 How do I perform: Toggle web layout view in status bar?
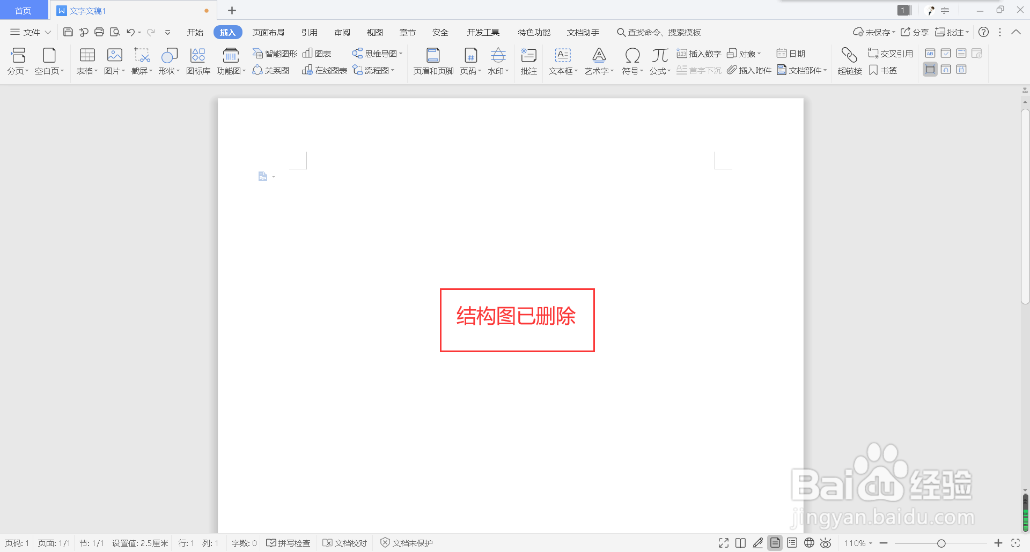pyautogui.click(x=809, y=542)
